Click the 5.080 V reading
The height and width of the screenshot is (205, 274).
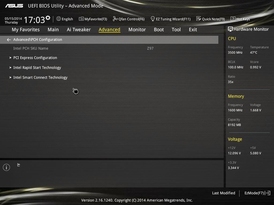click(x=256, y=153)
